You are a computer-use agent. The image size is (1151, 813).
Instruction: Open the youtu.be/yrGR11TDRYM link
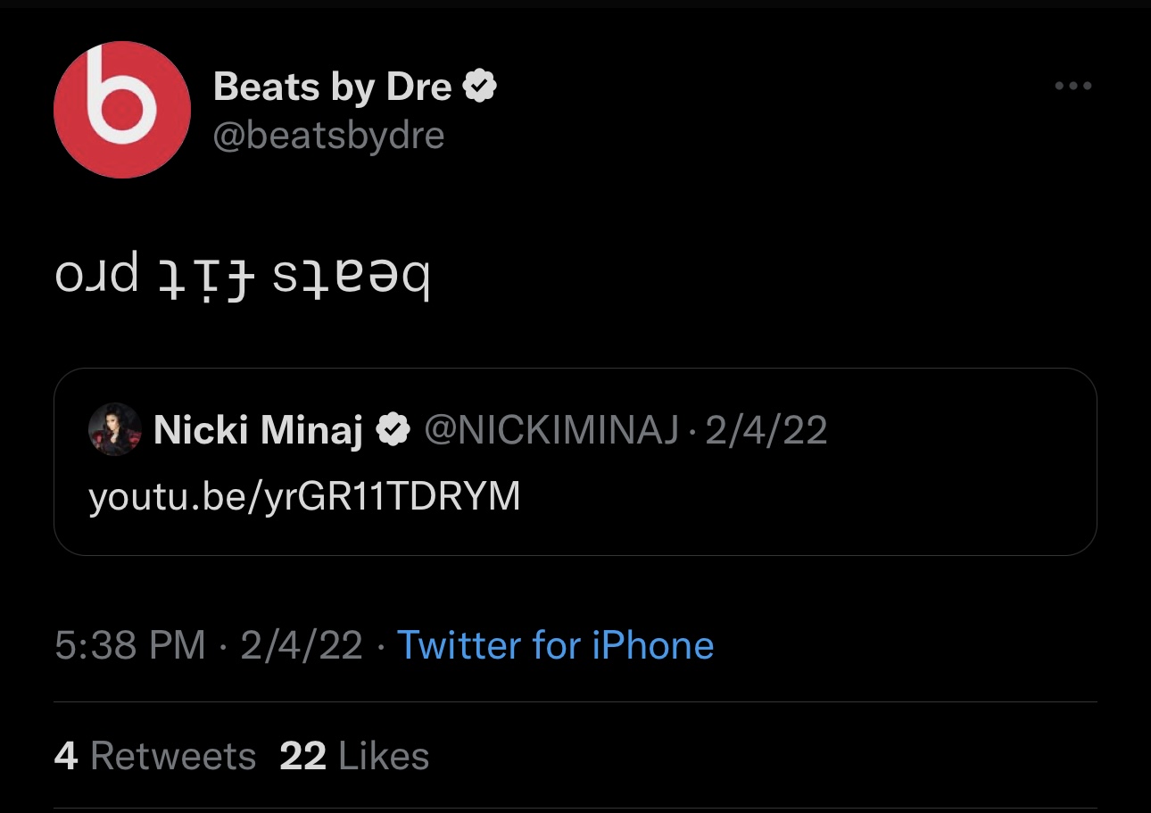tap(304, 497)
